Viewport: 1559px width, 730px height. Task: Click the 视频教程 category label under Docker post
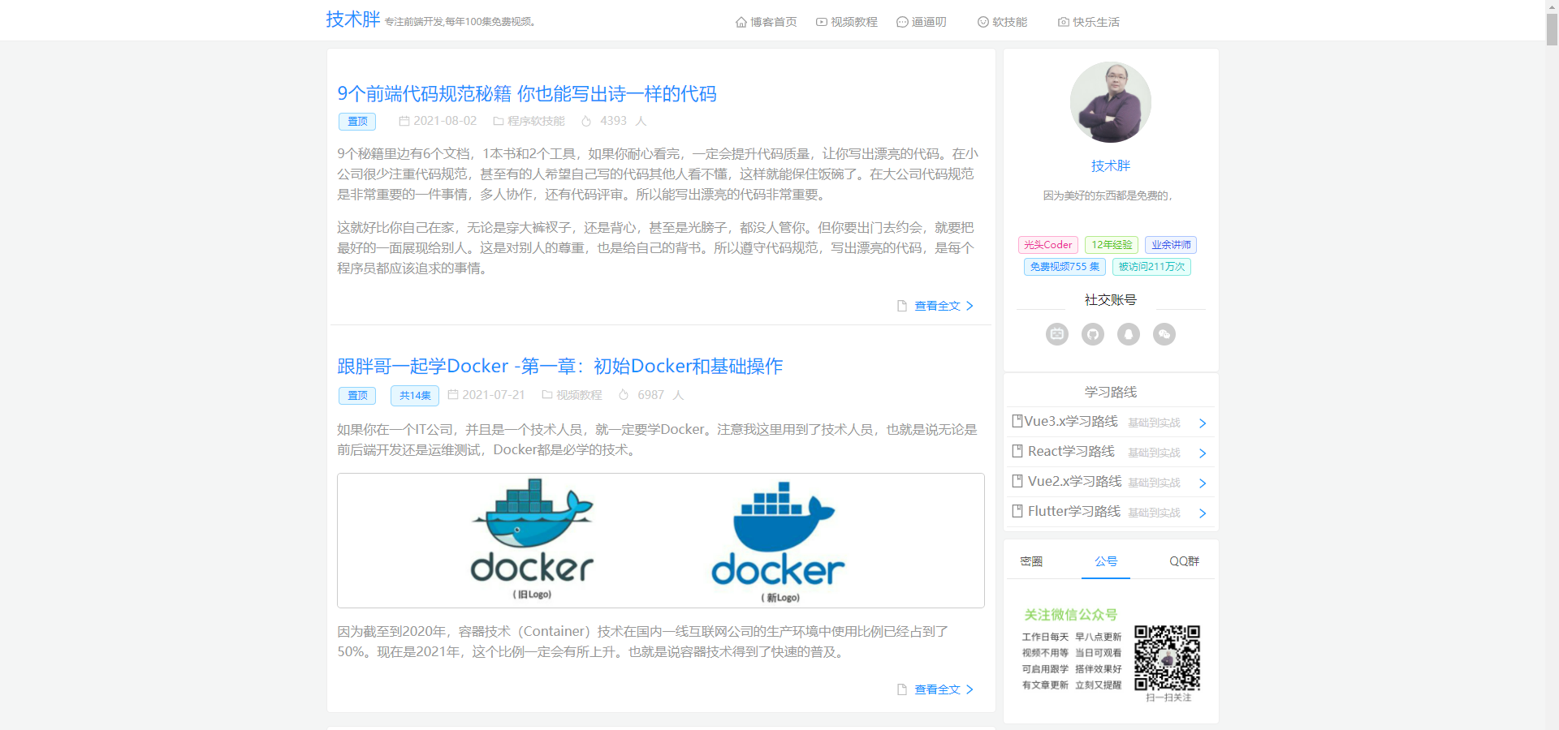(x=579, y=395)
